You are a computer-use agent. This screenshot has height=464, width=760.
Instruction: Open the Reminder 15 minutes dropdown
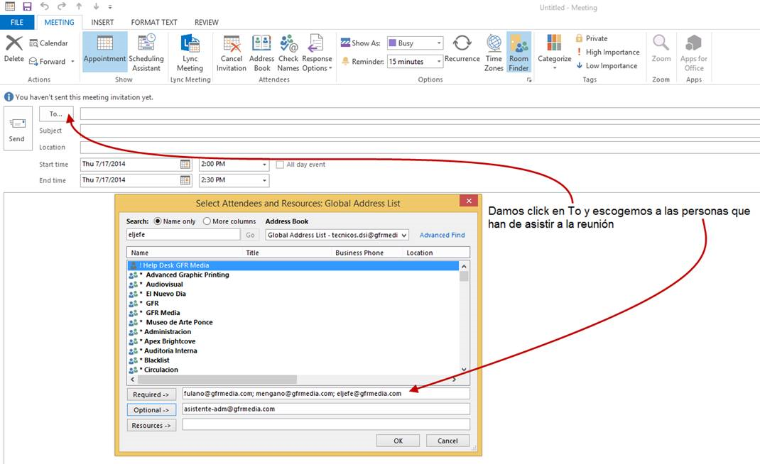(x=438, y=62)
